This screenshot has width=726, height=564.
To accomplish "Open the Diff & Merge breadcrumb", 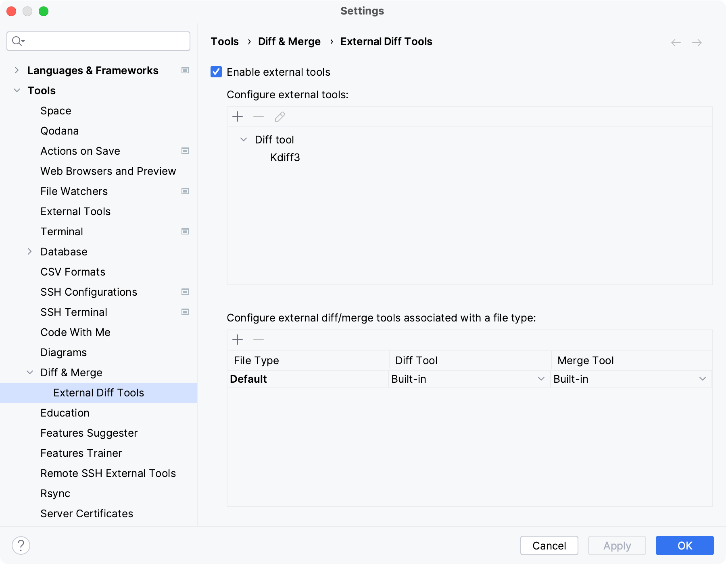I will point(289,41).
